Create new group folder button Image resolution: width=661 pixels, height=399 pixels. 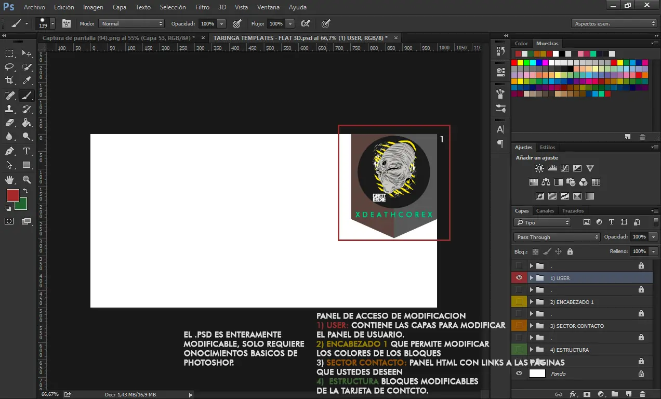(615, 394)
